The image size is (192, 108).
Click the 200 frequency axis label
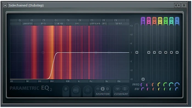tap(52, 81)
